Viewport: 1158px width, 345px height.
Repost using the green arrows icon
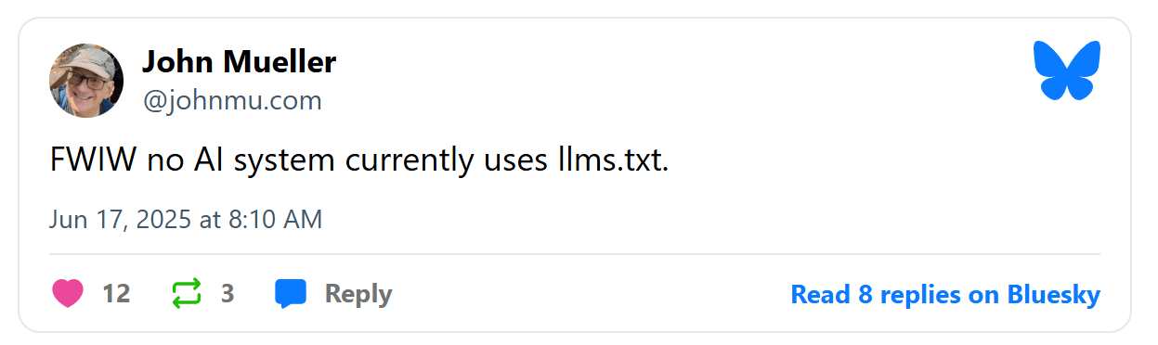tap(187, 294)
